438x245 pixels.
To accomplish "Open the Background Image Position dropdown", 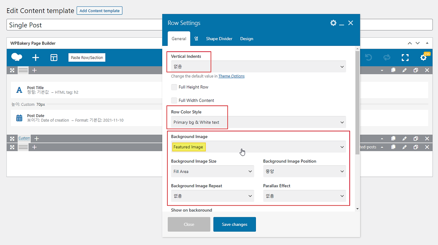I will (305, 171).
